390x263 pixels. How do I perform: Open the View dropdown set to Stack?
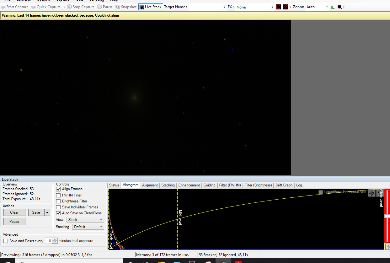[85, 220]
